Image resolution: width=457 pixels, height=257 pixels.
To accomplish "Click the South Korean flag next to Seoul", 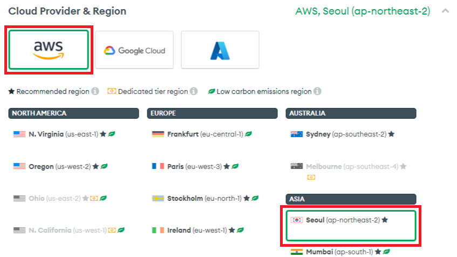I will pos(297,220).
